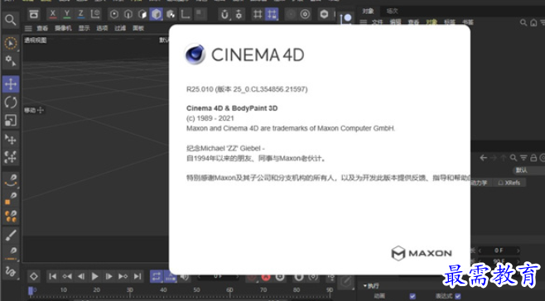Open viewport 过滤 menu
This screenshot has width=545, height=301.
click(120, 28)
